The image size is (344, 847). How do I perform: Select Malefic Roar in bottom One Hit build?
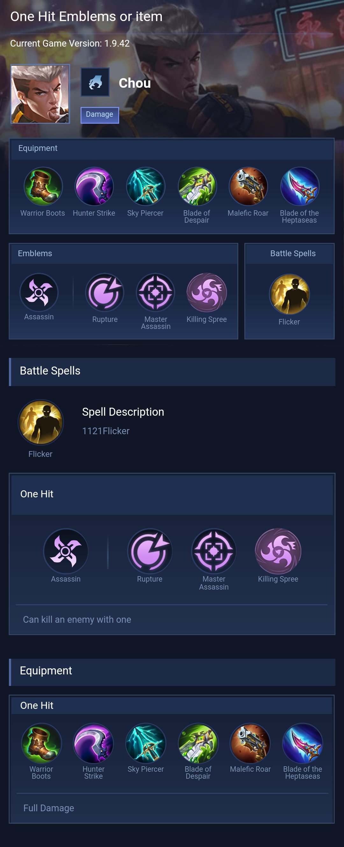pyautogui.click(x=250, y=743)
